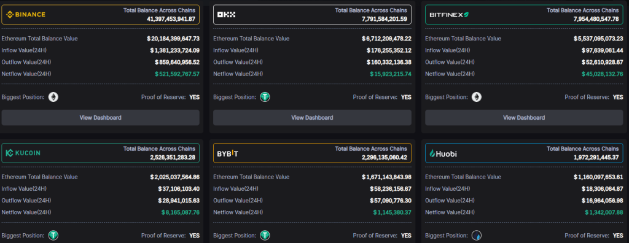The height and width of the screenshot is (243, 629).
Task: Click Huobi Proof of Reserve YES
Action: click(x=618, y=236)
